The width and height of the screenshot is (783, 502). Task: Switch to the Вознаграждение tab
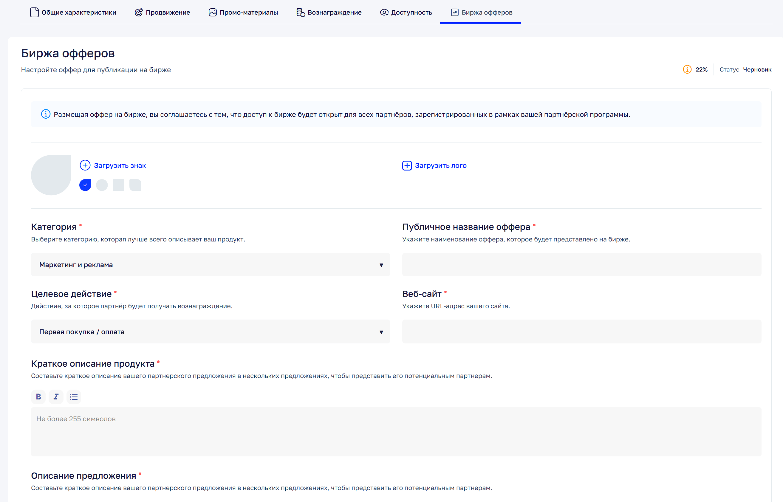click(329, 13)
